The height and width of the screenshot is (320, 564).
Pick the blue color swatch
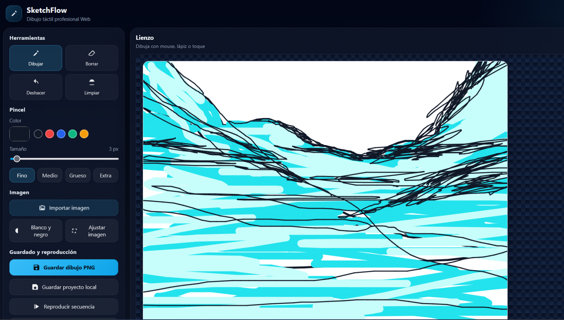coord(61,134)
